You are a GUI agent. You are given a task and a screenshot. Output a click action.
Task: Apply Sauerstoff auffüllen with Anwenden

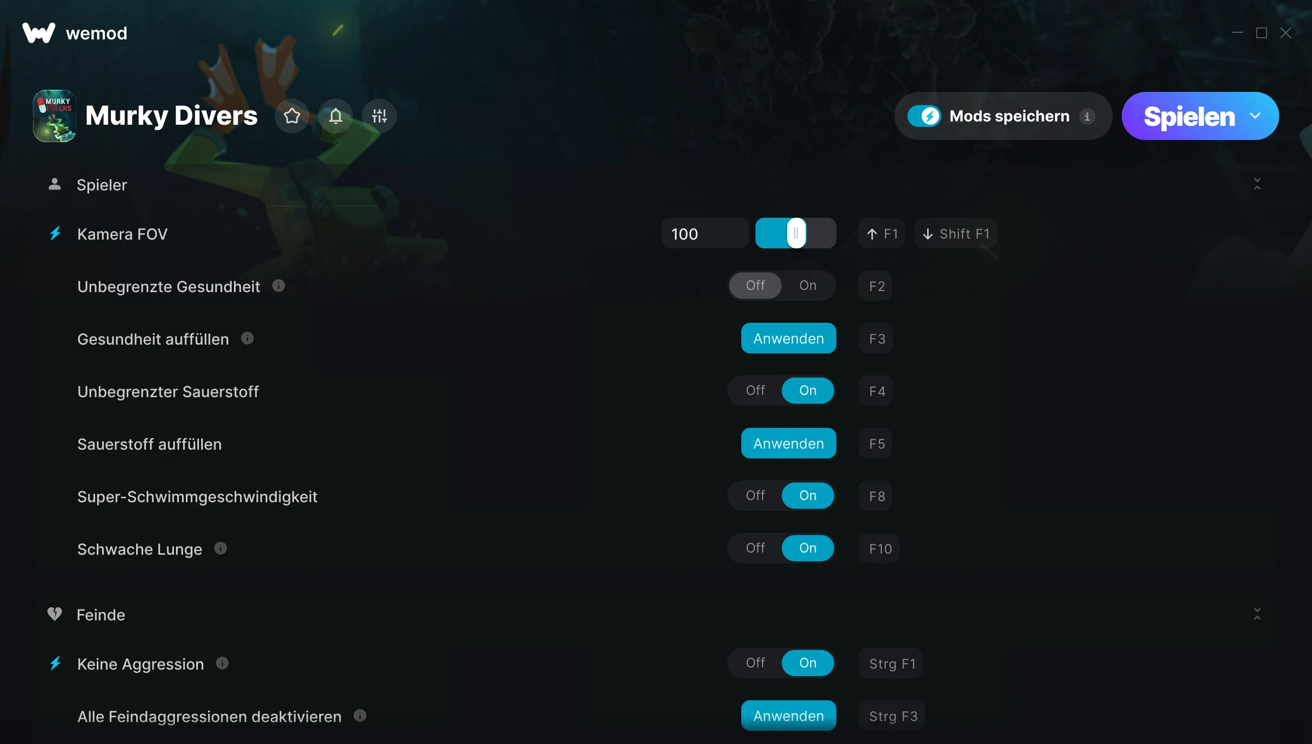click(789, 443)
